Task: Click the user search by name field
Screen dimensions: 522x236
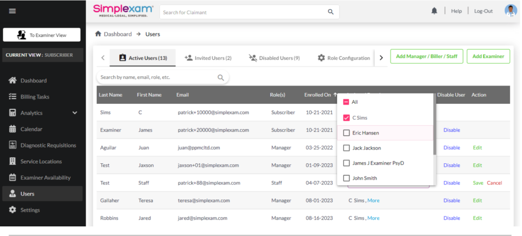Action: tap(157, 77)
